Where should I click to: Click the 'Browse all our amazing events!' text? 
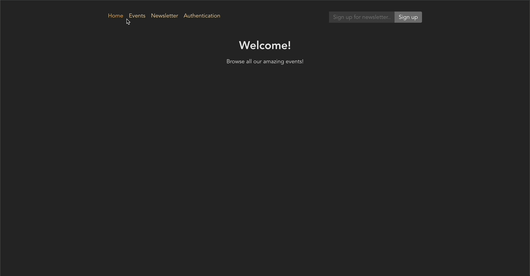[265, 61]
